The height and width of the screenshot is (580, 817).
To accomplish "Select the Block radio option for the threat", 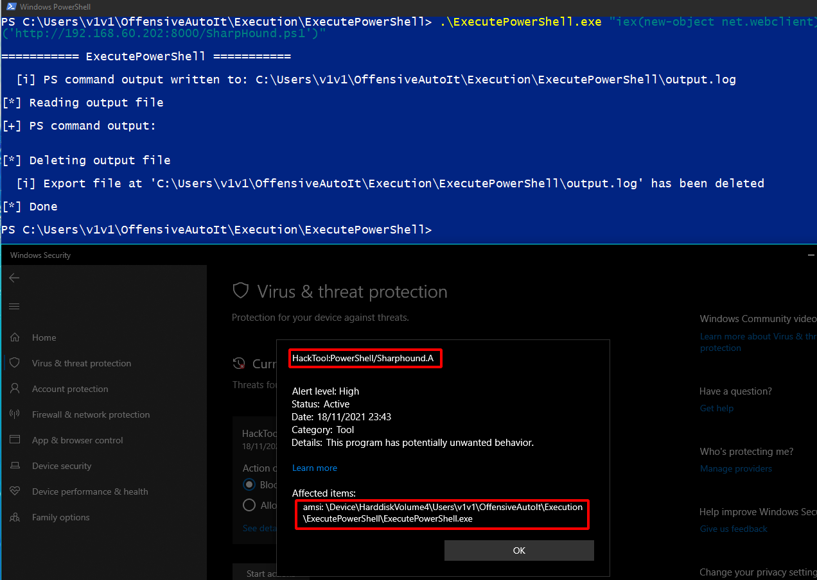I will 249,484.
